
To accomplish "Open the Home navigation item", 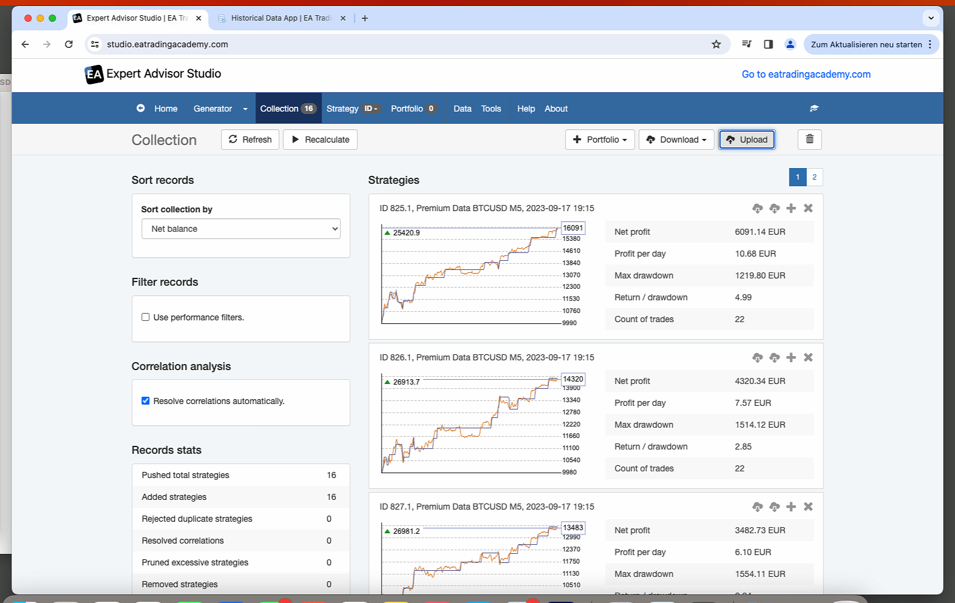I will [x=166, y=109].
